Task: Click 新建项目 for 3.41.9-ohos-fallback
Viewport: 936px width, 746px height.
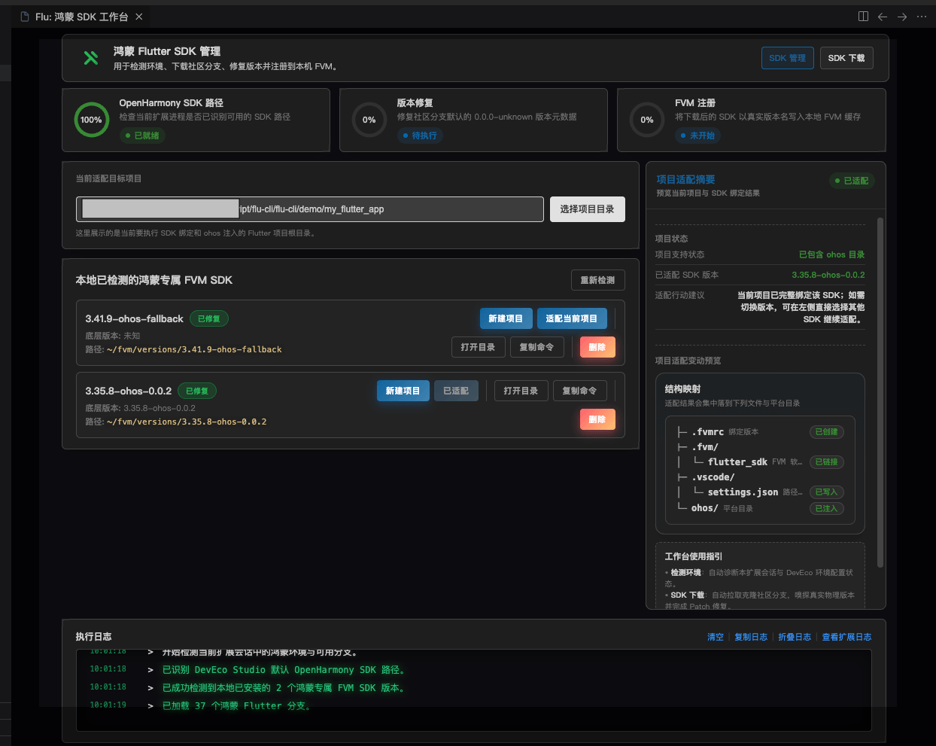Action: click(x=506, y=318)
